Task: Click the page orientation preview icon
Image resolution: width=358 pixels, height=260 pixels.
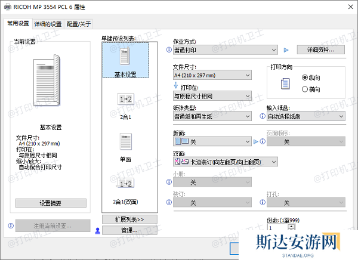Action: pos(285,83)
